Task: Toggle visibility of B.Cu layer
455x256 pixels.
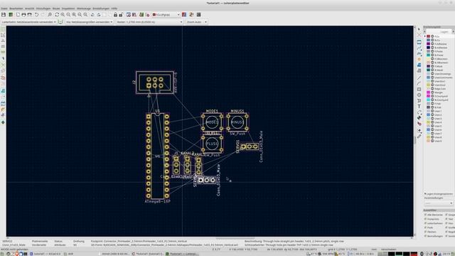Action: click(432, 40)
